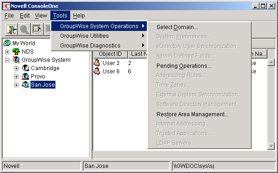The image size is (278, 173).
Task: Select San Jose in the tree
Action: coord(43,85)
